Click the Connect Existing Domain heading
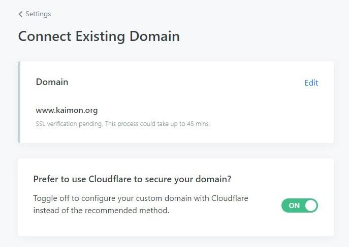The height and width of the screenshot is (247, 349). click(99, 36)
